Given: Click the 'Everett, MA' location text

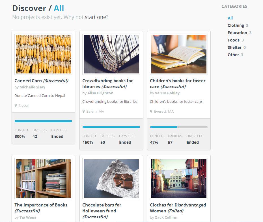Looking at the screenshot, I should click(x=164, y=111).
